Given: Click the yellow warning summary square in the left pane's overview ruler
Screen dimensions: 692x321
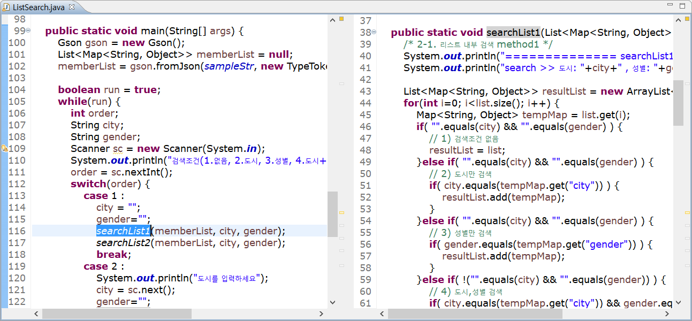Looking at the screenshot, I should pos(342,19).
